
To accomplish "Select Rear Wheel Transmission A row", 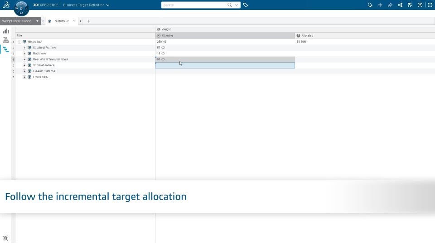I will (x=50, y=59).
